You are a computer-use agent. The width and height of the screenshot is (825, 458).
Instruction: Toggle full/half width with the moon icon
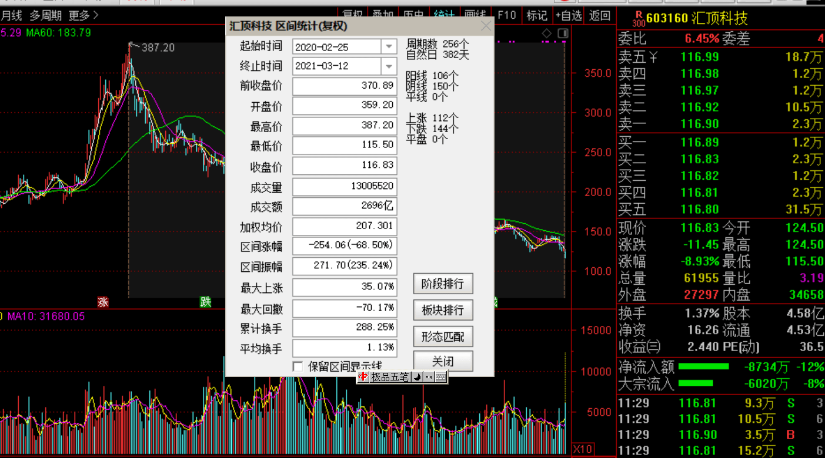pyautogui.click(x=417, y=377)
